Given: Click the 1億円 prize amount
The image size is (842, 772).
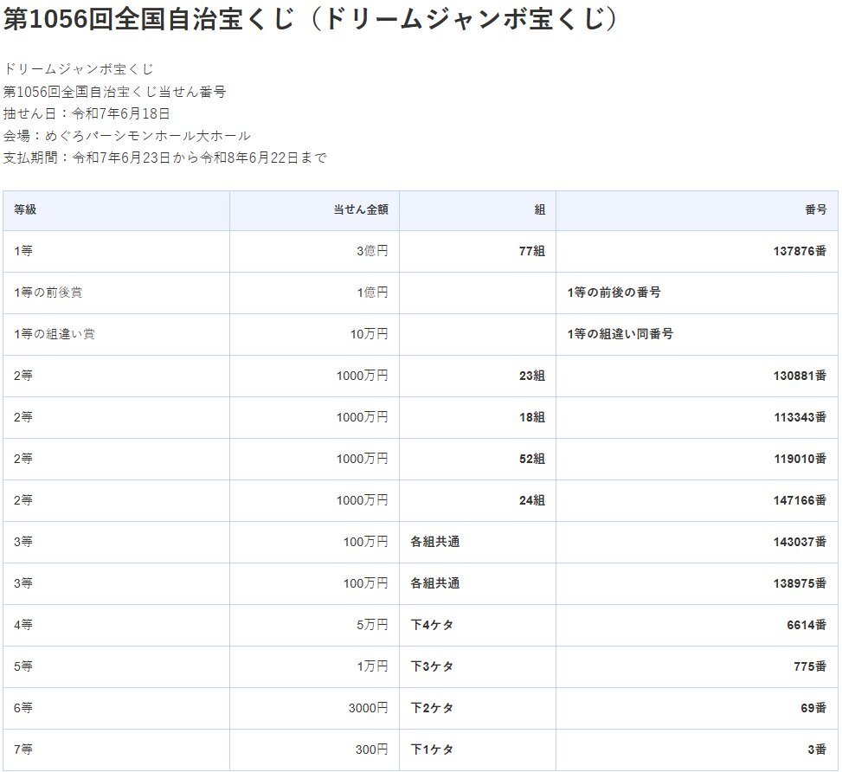Looking at the screenshot, I should coord(372,293).
